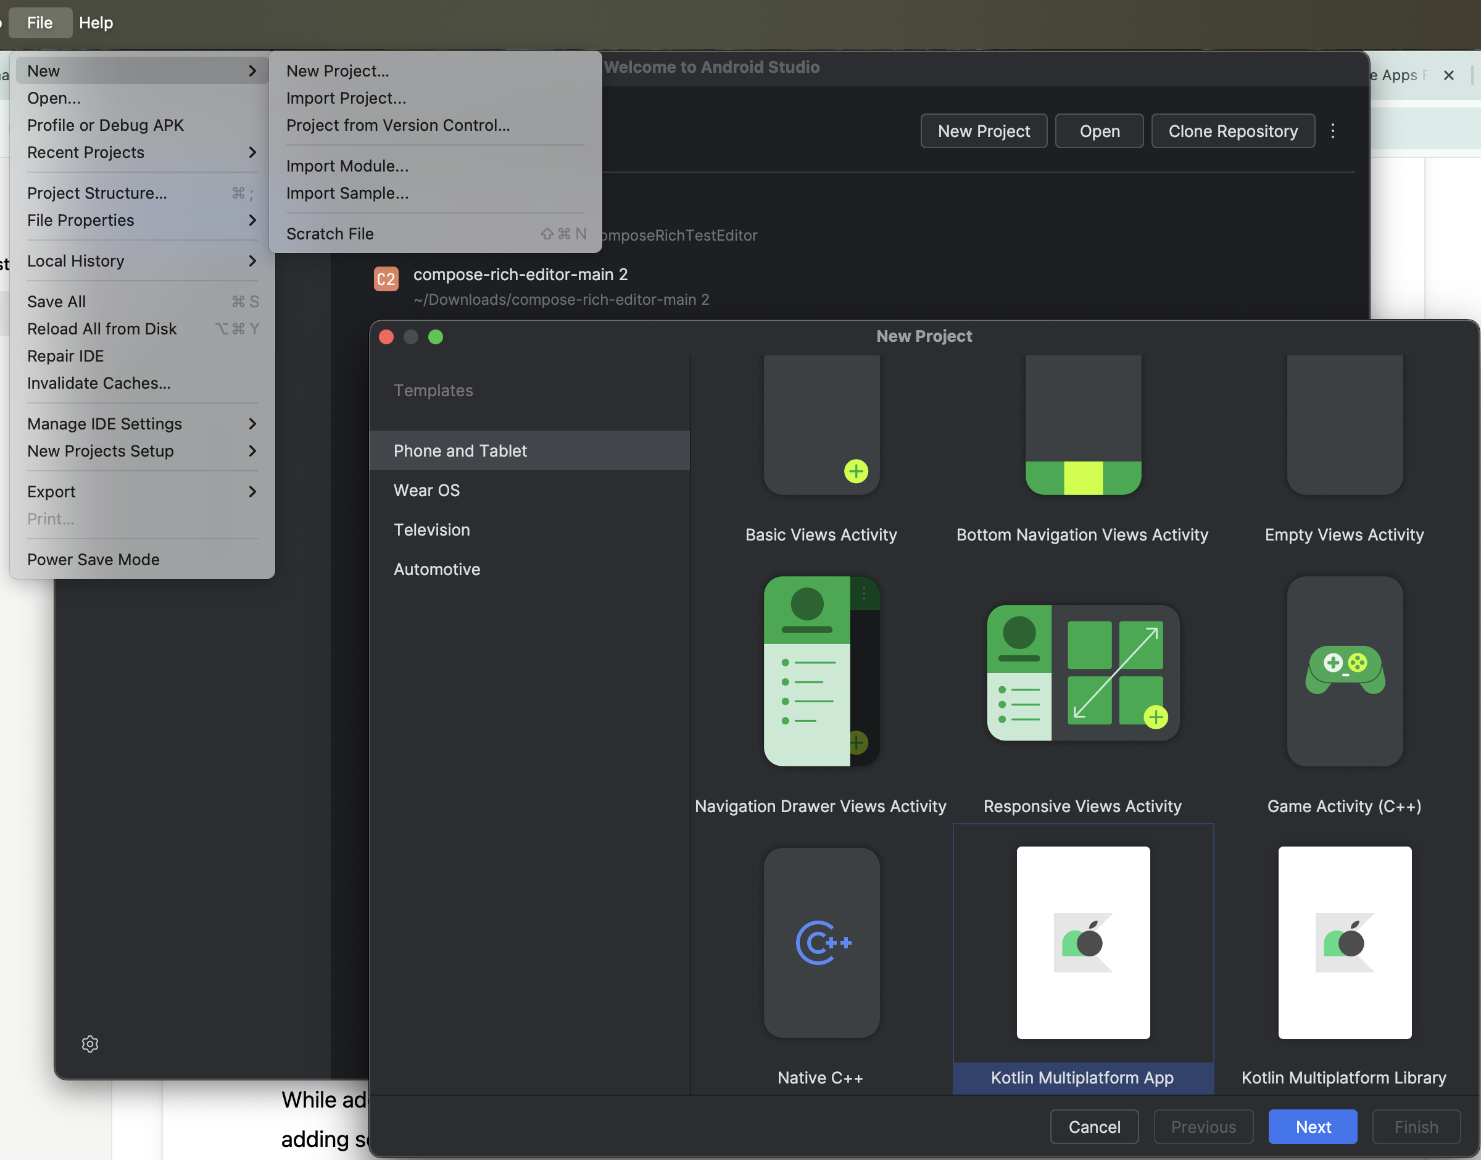This screenshot has width=1481, height=1160.
Task: Choose the Kotlin Multiplatform Library template icon
Action: pyautogui.click(x=1345, y=942)
